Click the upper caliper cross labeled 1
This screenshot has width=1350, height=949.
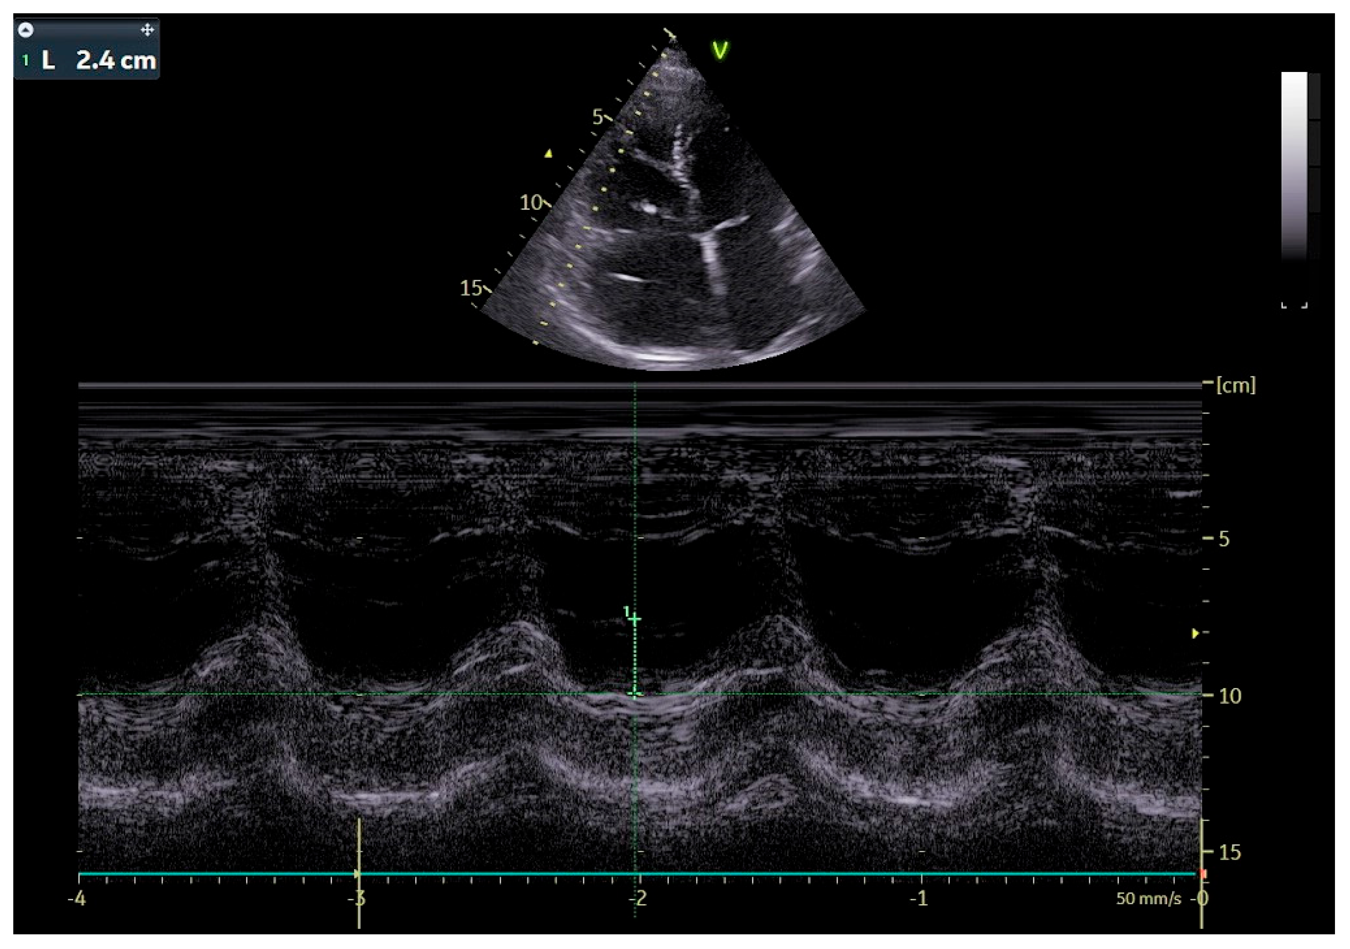point(635,619)
